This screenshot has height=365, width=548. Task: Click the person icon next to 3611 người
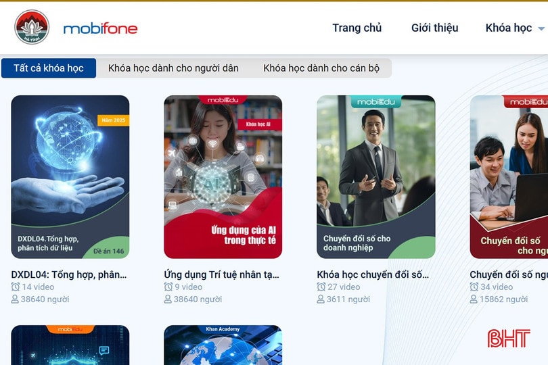321,299
